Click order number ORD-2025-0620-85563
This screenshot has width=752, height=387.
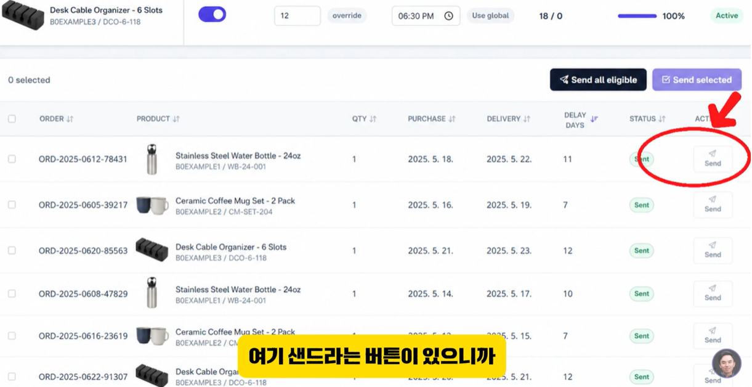point(83,251)
